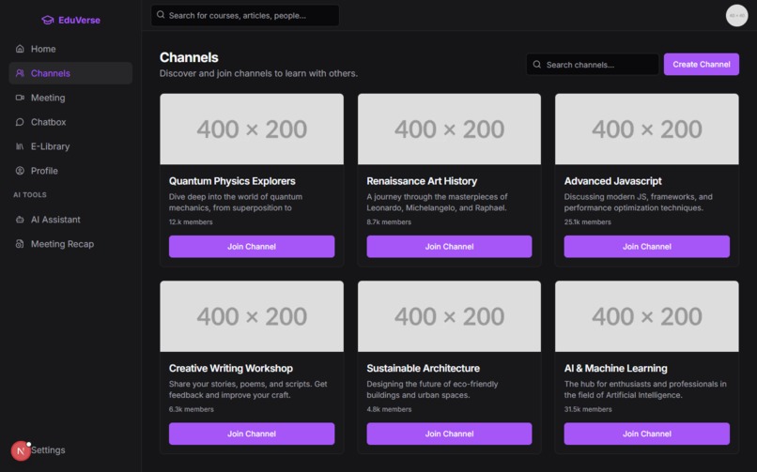The image size is (757, 472).
Task: Click the AI Assistant robot icon
Action: pyautogui.click(x=20, y=220)
